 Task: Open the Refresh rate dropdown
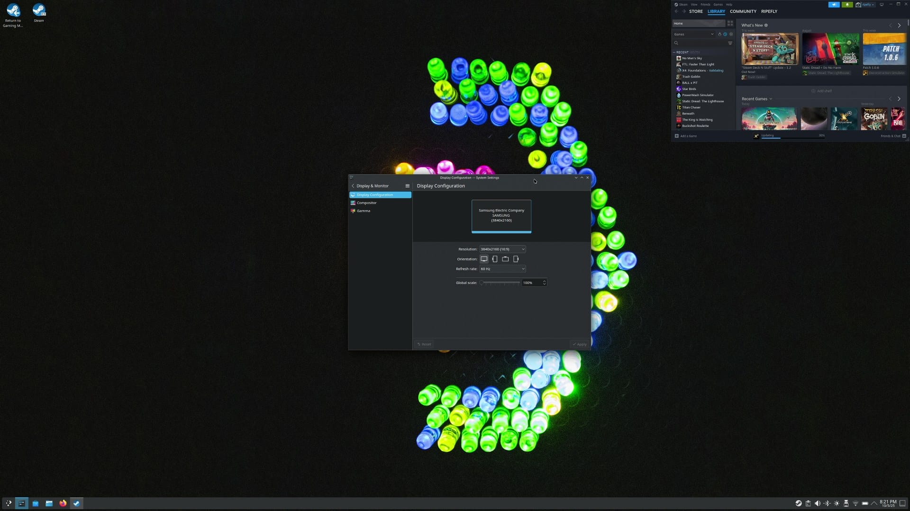[x=502, y=269]
